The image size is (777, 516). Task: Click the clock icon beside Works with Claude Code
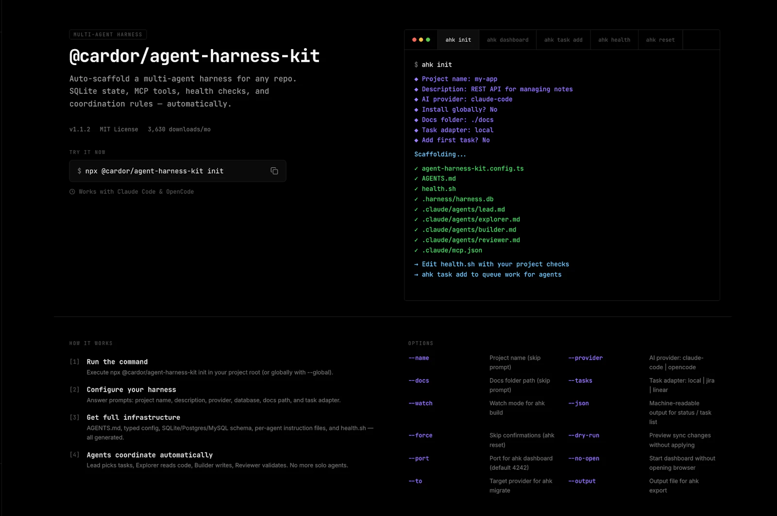pyautogui.click(x=72, y=192)
